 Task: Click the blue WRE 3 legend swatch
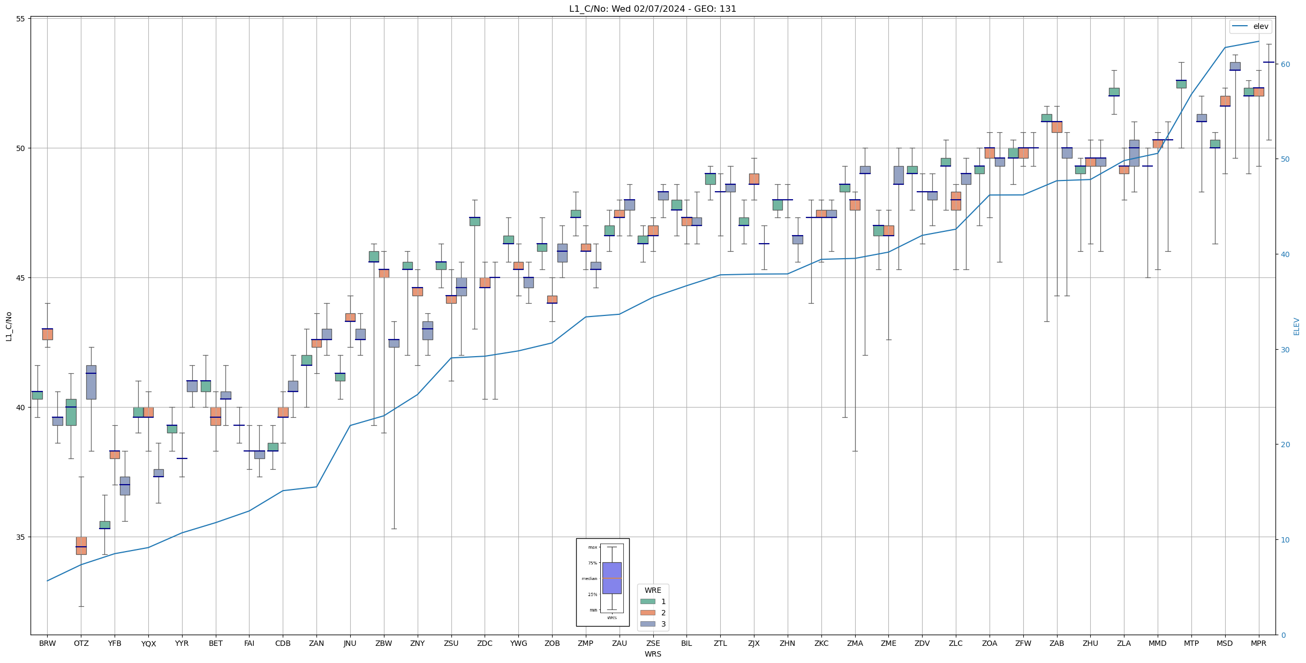tap(647, 624)
